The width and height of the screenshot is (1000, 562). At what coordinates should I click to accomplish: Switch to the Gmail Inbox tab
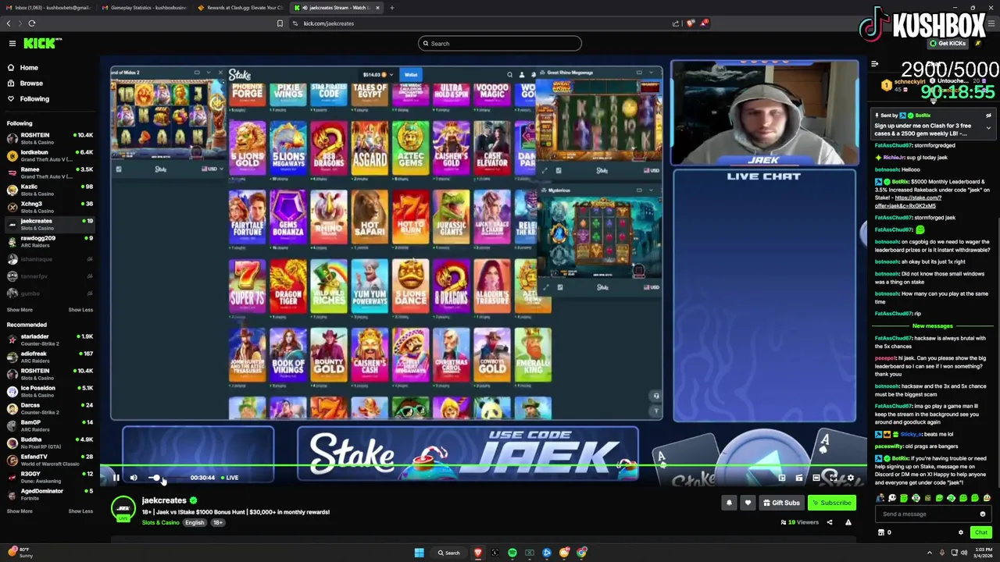pos(48,8)
